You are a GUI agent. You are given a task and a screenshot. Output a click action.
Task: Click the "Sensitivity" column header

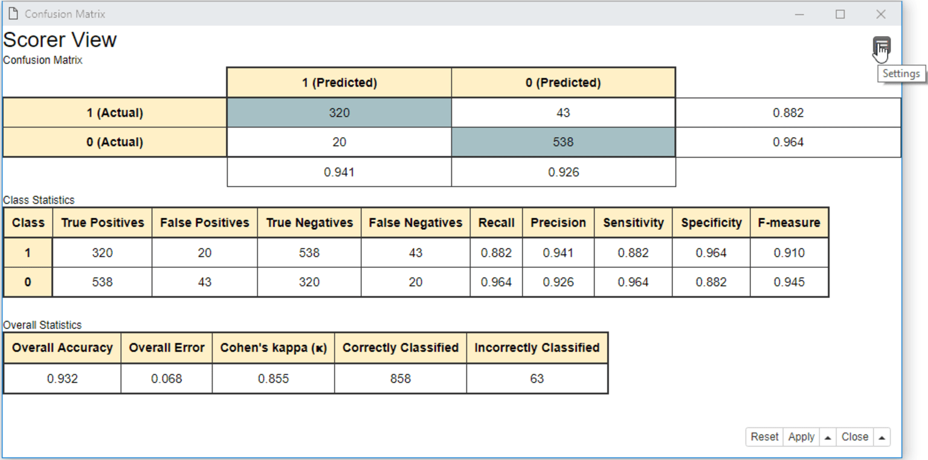633,222
